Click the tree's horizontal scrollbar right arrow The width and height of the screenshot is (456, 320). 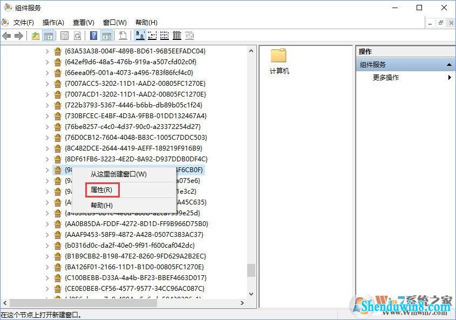242,303
